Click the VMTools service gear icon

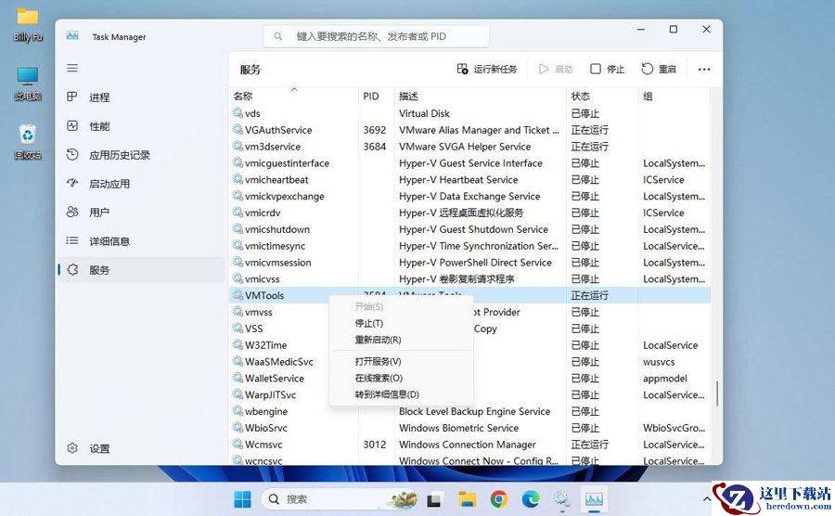(x=238, y=295)
